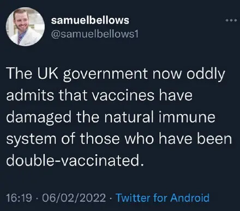Click the 06/02/2022 date
This screenshot has height=211, width=240.
pyautogui.click(x=74, y=198)
